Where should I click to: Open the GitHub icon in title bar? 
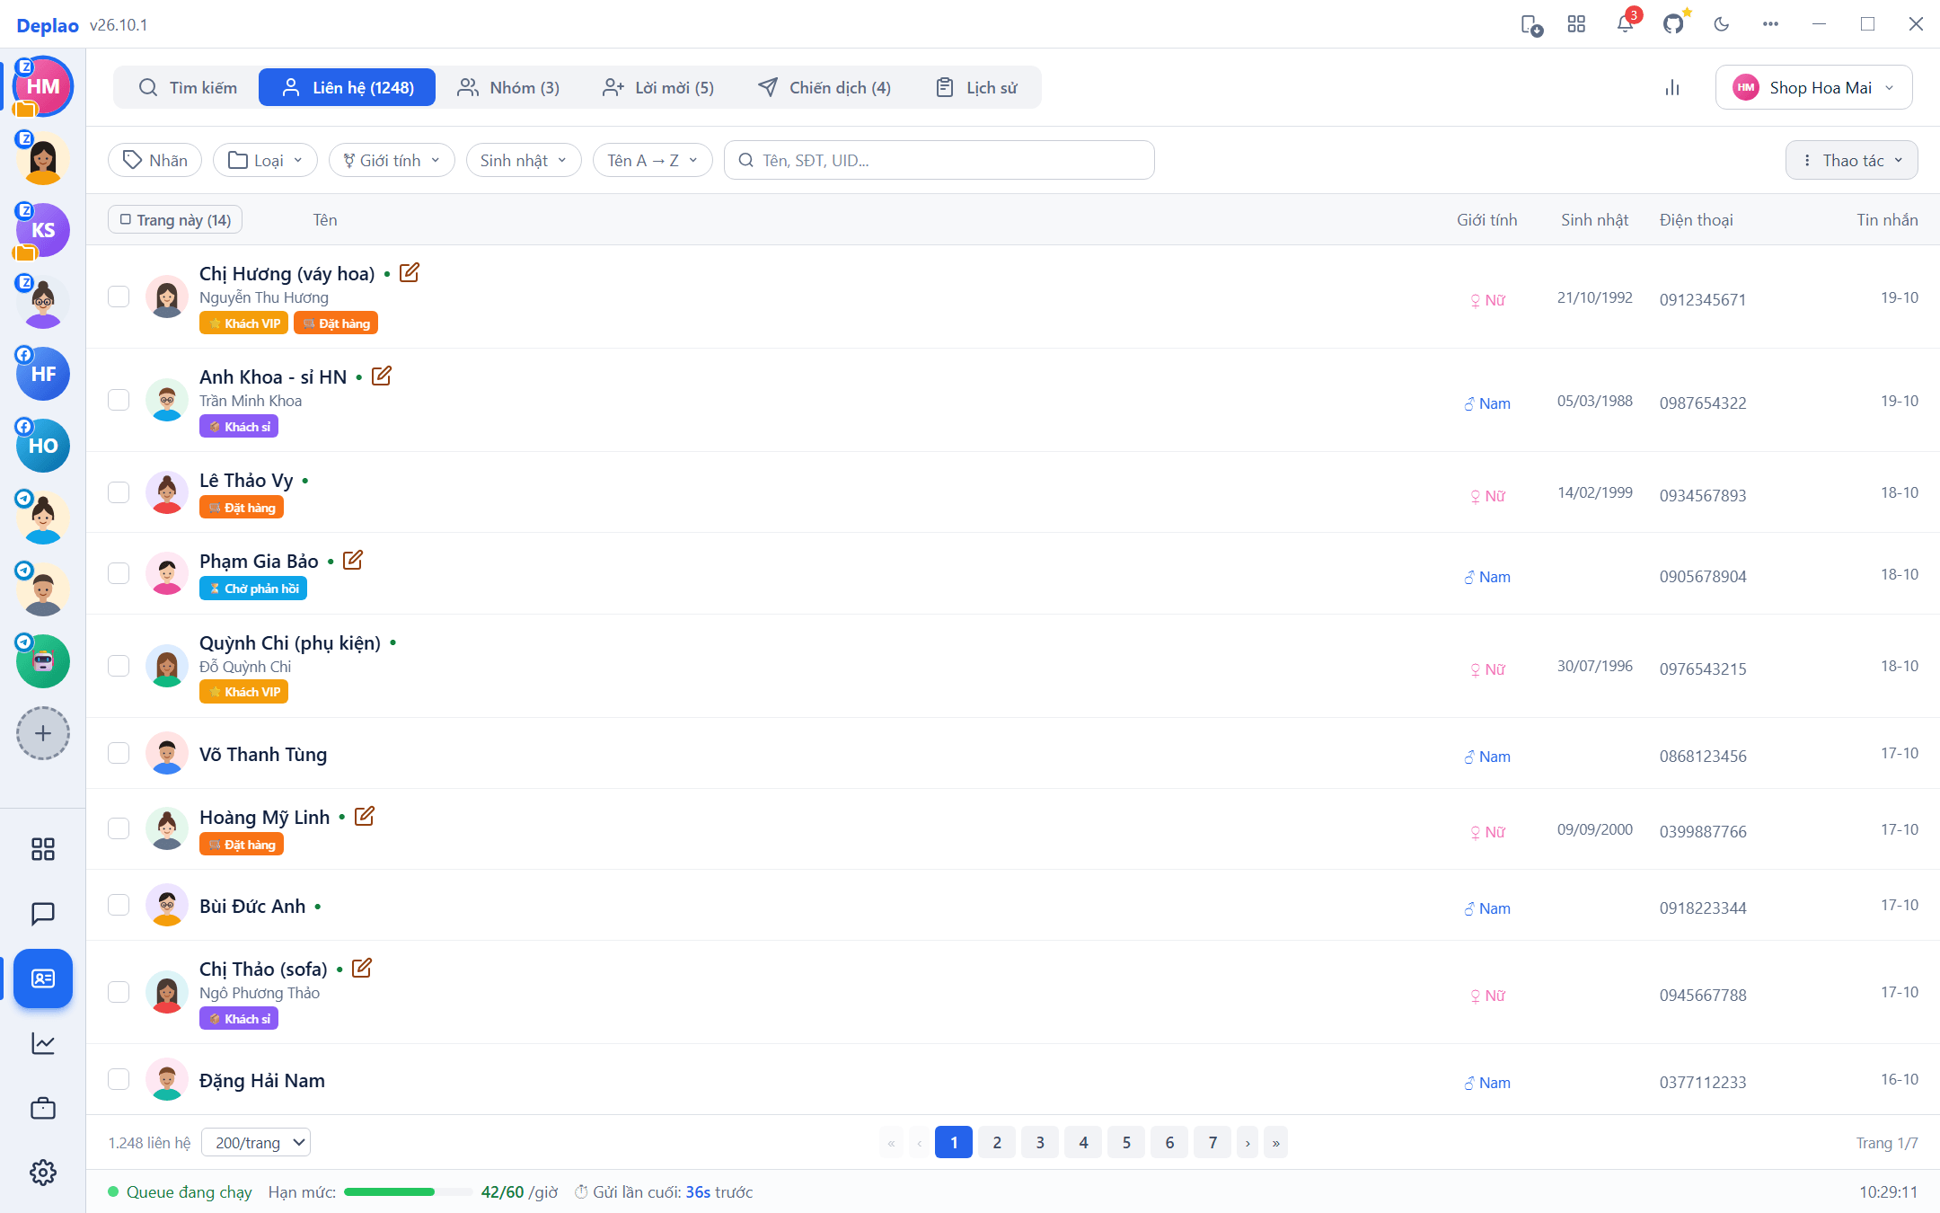[x=1673, y=24]
